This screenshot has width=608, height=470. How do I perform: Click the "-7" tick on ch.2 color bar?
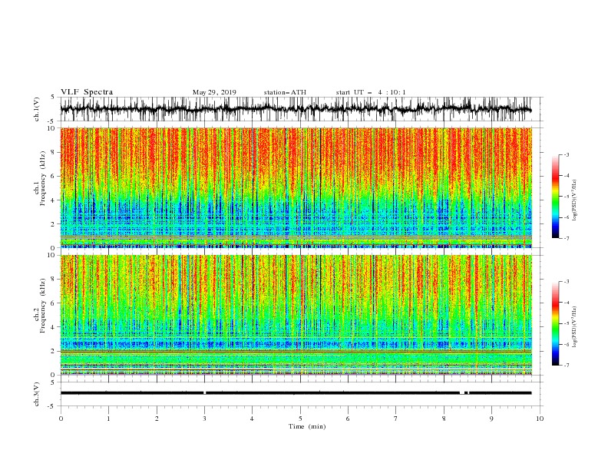567,366
